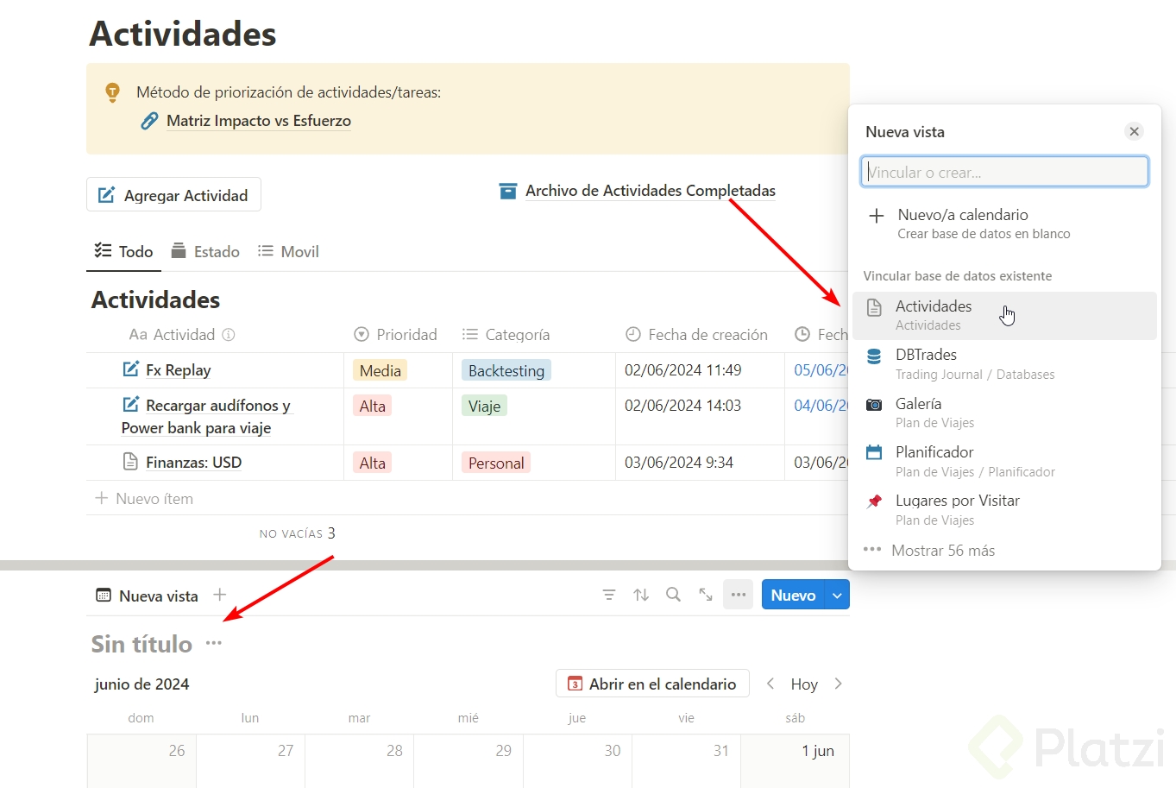Go to next month in calendar
1176x788 pixels.
click(838, 684)
